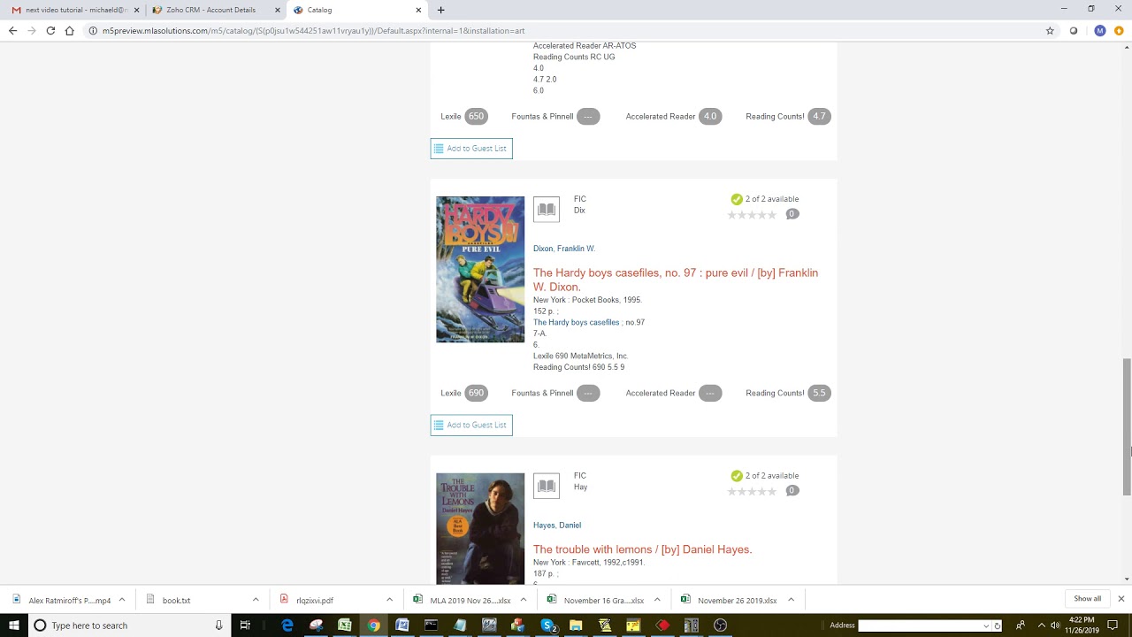
Task: Open the Windows Start menu
Action: pos(14,625)
